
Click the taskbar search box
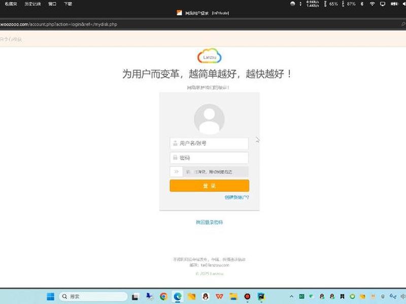click(x=93, y=296)
